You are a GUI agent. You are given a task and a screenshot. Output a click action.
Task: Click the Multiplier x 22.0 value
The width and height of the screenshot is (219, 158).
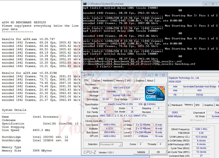click(x=109, y=129)
